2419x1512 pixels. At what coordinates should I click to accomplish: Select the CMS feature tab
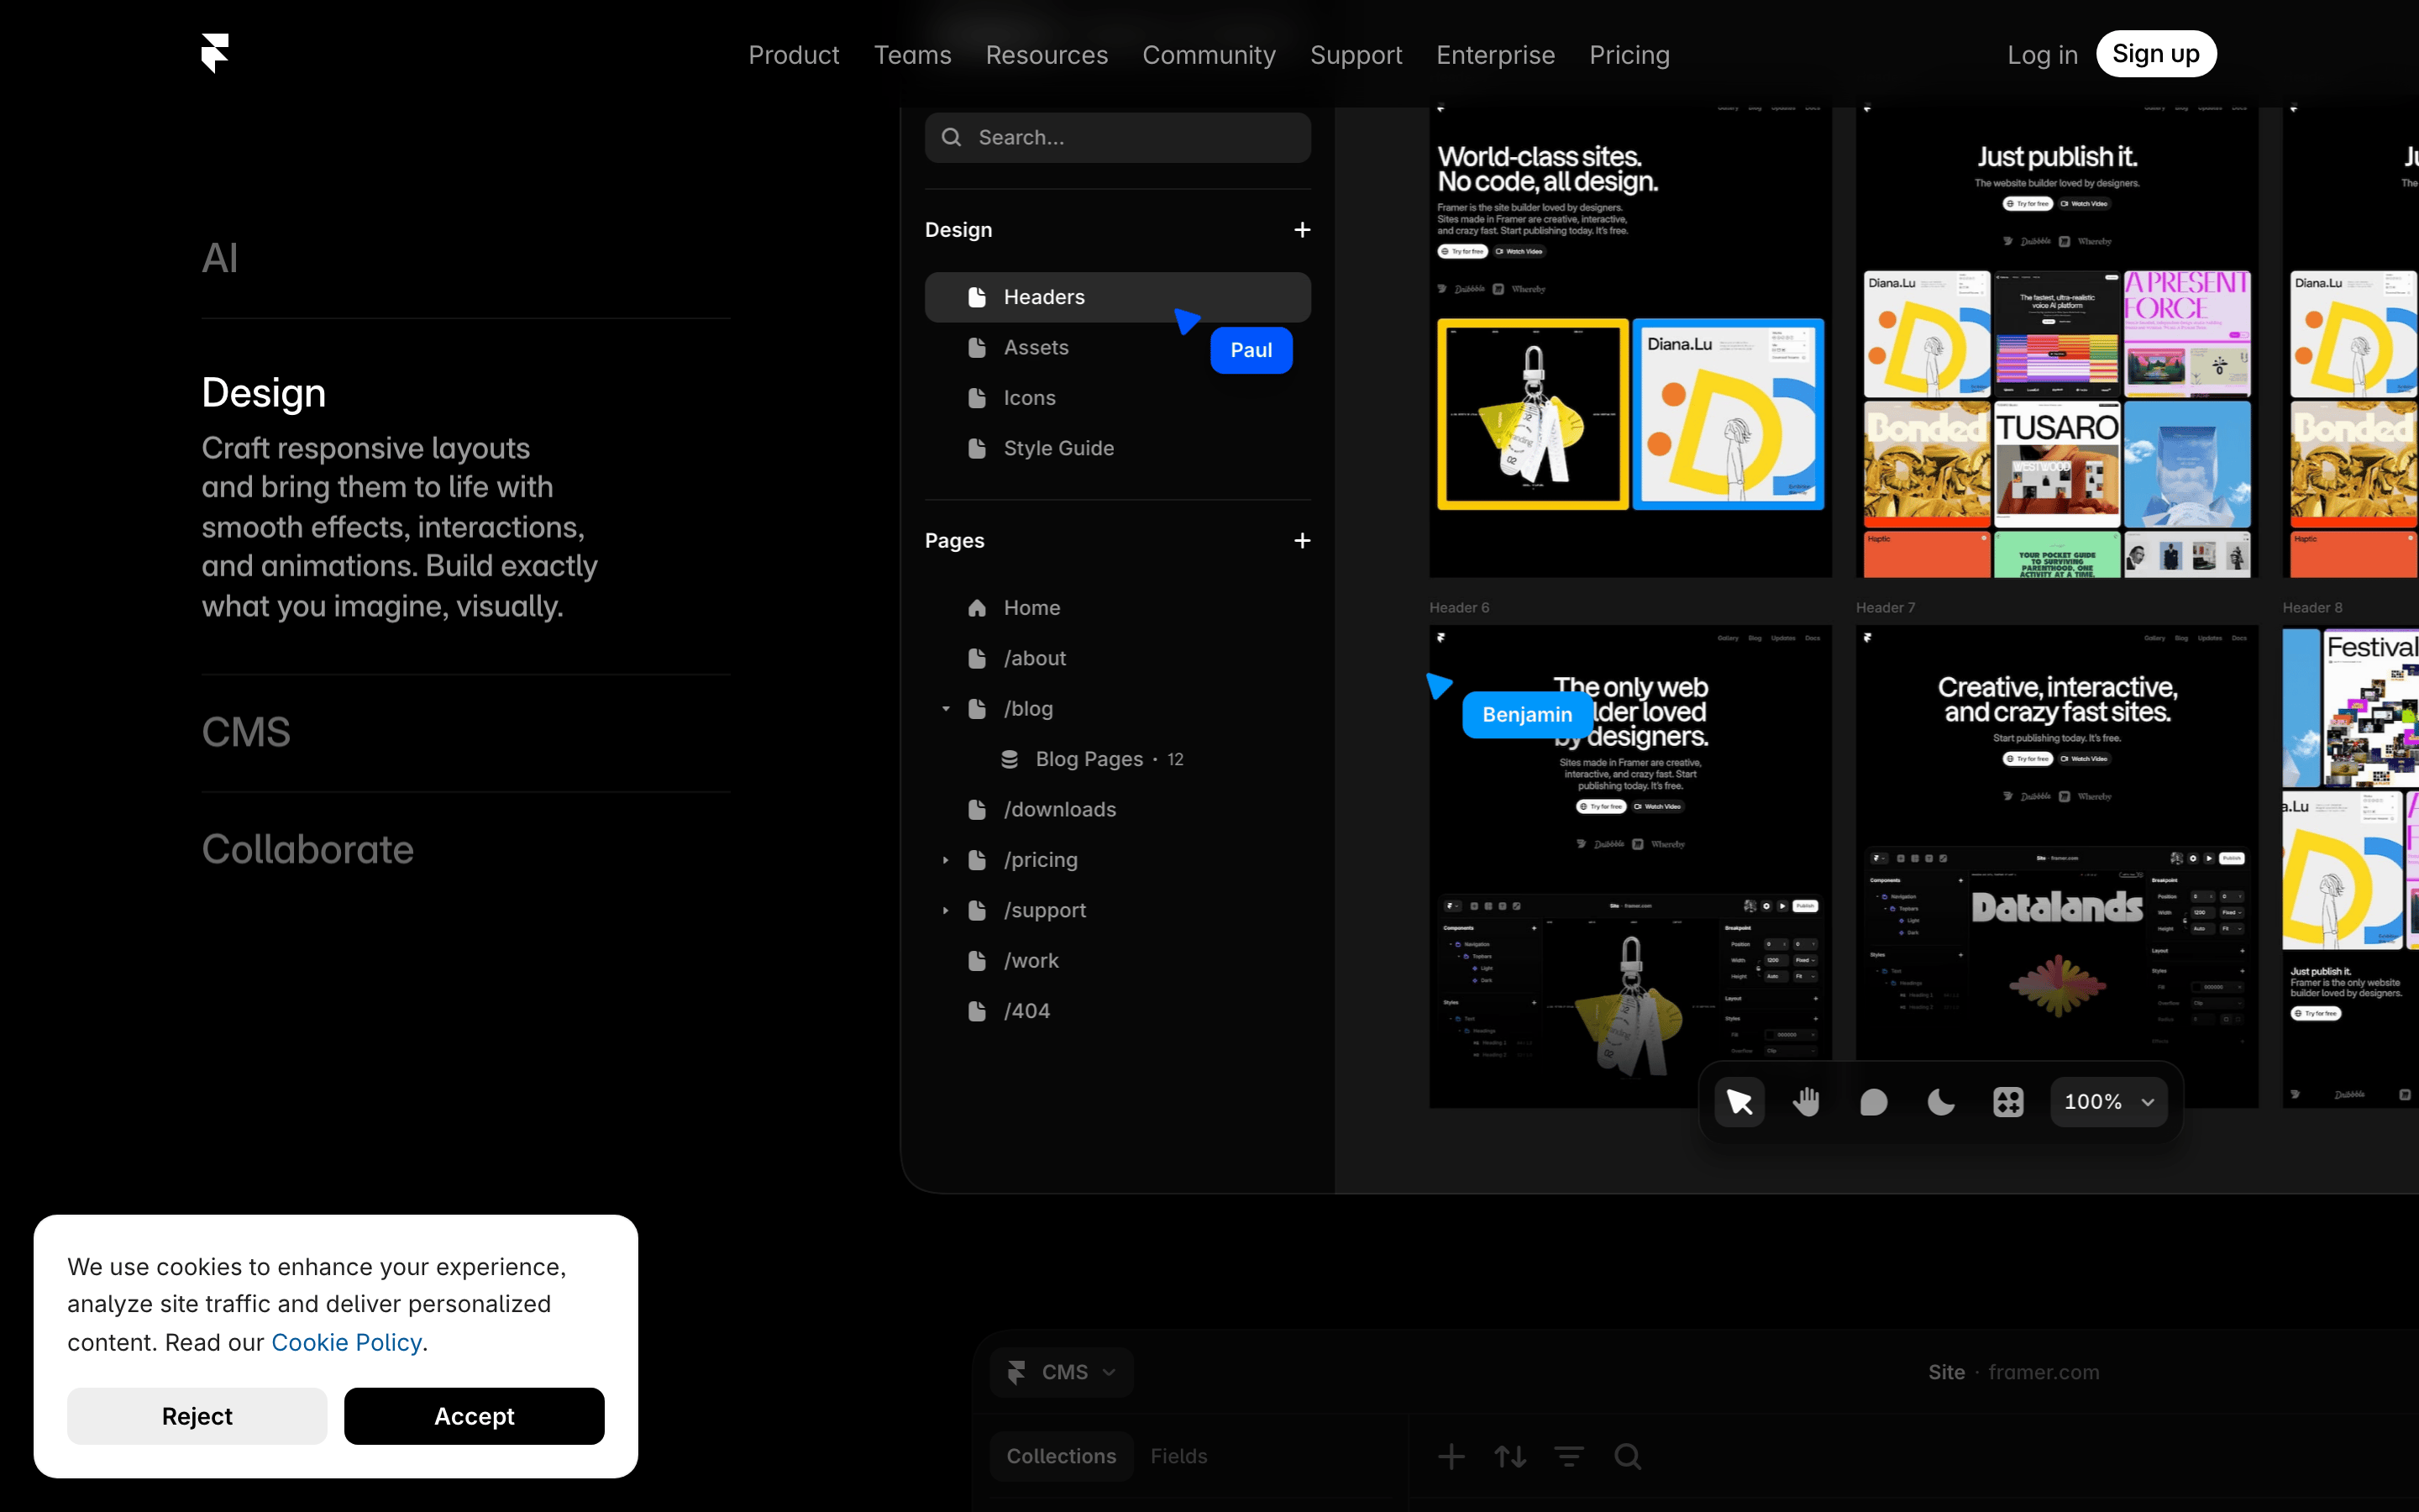(x=246, y=732)
